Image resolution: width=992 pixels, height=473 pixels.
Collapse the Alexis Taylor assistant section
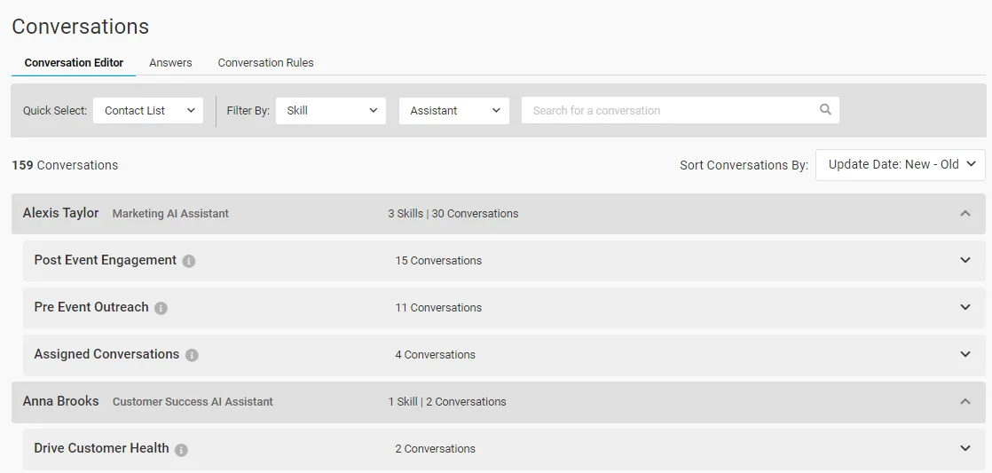[964, 214]
